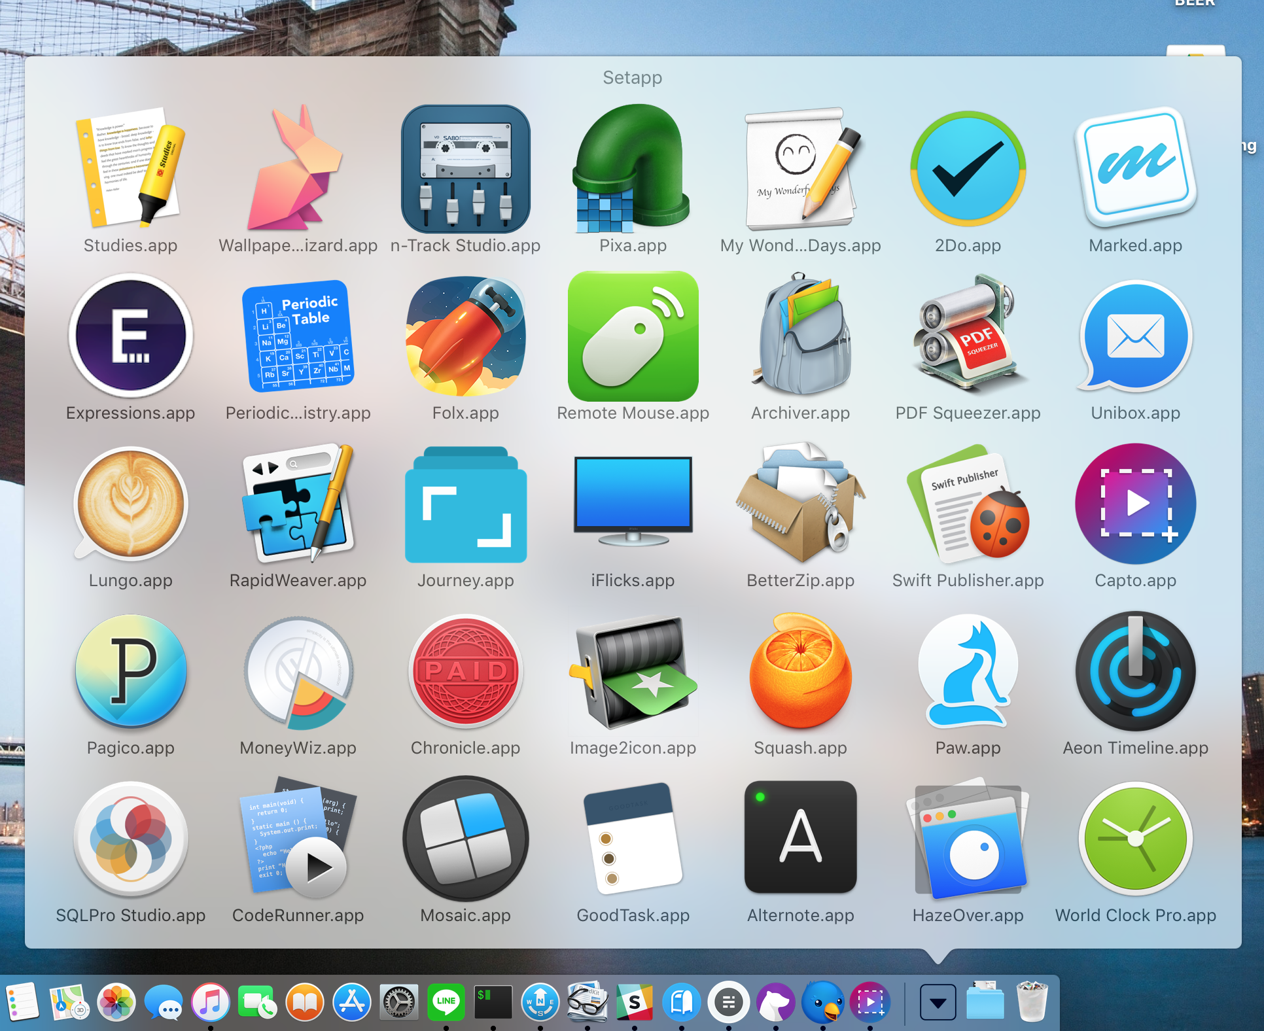This screenshot has height=1031, width=1264.
Task: Open Terminal from the Dock
Action: (x=493, y=1002)
